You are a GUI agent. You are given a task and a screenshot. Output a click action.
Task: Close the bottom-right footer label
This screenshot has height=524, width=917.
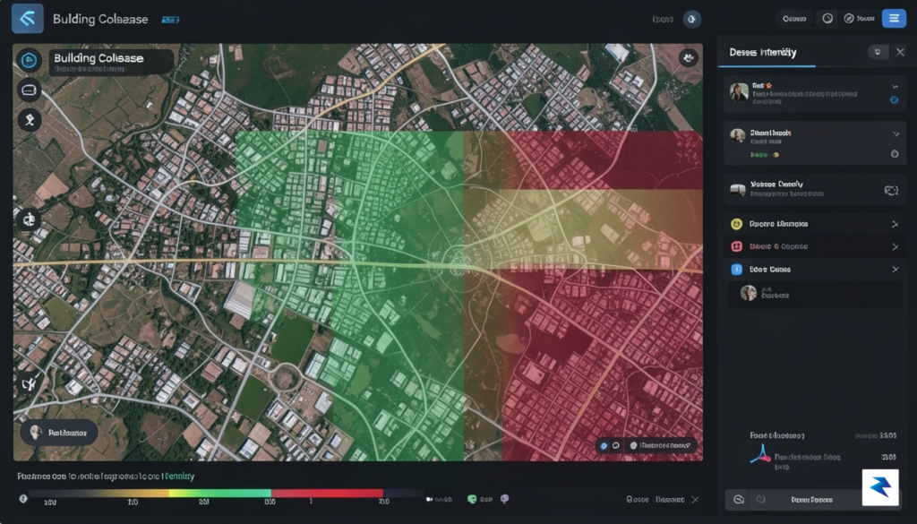tap(695, 500)
